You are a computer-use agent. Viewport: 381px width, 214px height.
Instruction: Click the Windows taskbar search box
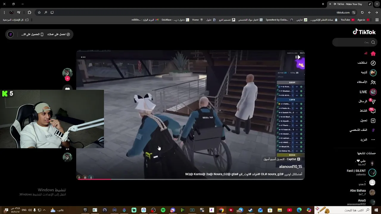[343, 210]
